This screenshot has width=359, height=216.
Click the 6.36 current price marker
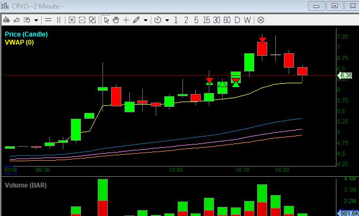point(345,75)
